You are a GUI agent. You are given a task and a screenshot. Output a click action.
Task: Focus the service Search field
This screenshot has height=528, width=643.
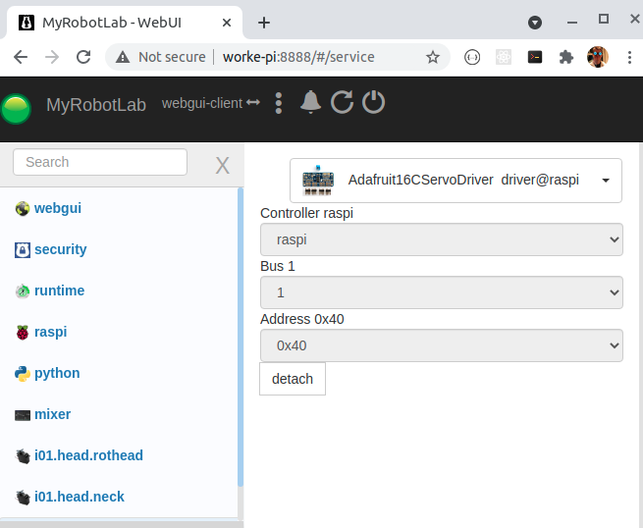tap(100, 162)
